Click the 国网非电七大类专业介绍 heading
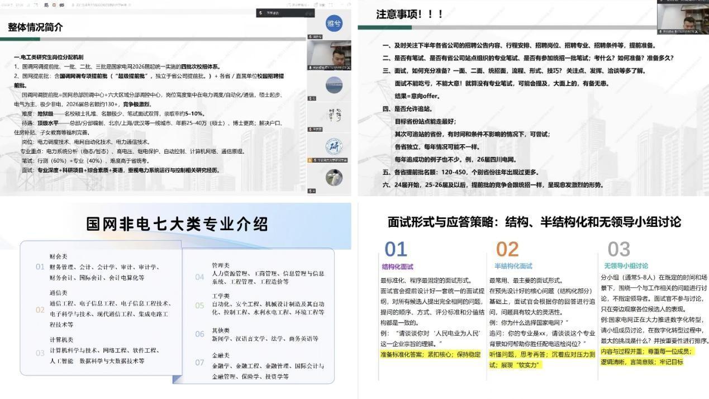 point(177,224)
